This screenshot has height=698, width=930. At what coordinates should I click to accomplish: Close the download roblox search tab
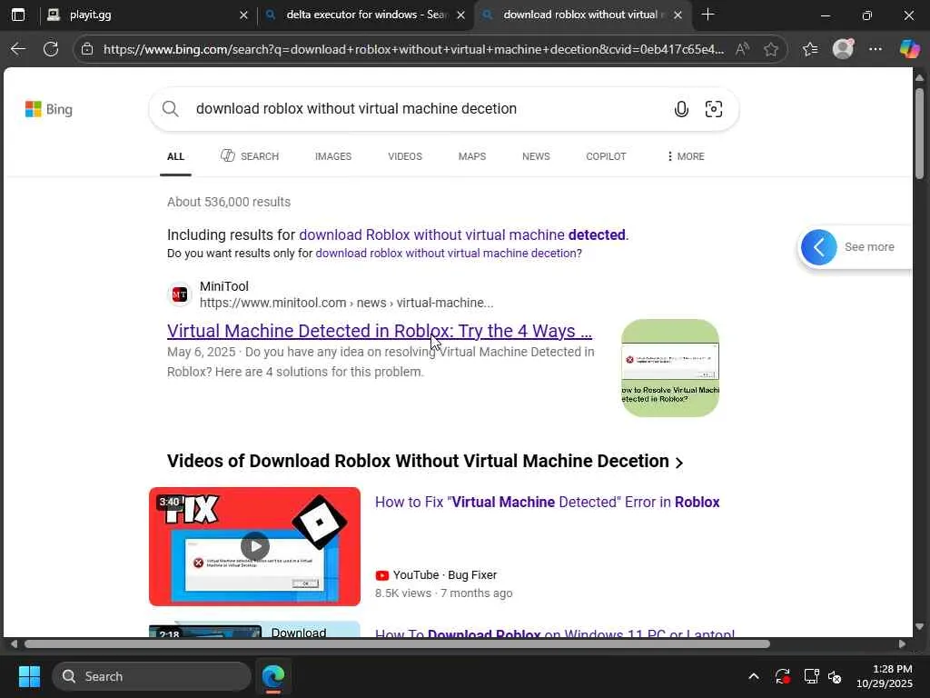(678, 15)
